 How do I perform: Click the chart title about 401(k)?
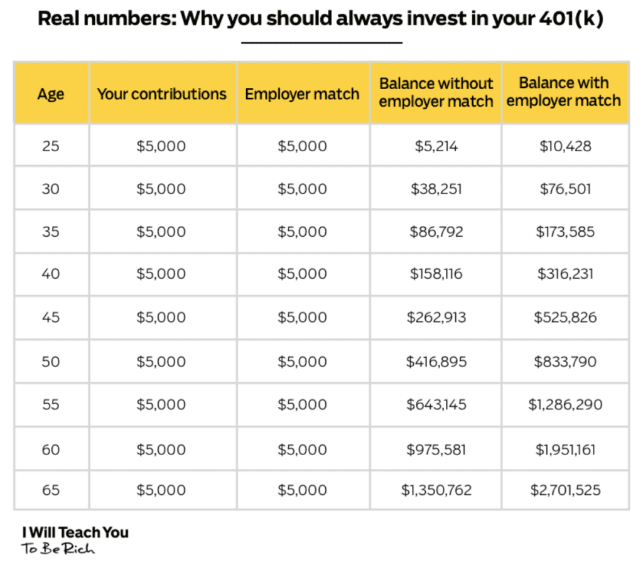[x=321, y=18]
